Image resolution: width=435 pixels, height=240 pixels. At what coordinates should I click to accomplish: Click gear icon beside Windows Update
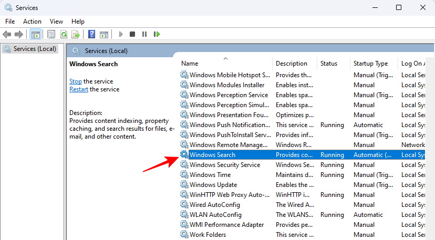(184, 184)
